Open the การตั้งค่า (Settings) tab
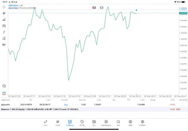The width and height of the screenshot is (188, 131). click(x=142, y=123)
